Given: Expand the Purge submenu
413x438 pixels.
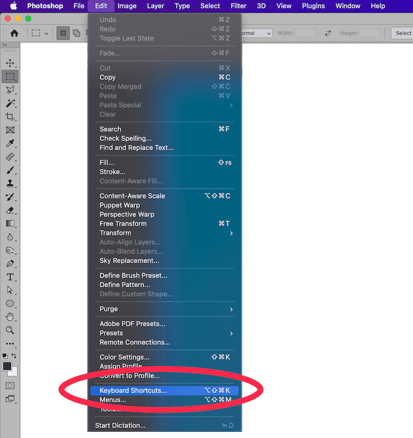Looking at the screenshot, I should click(x=165, y=309).
